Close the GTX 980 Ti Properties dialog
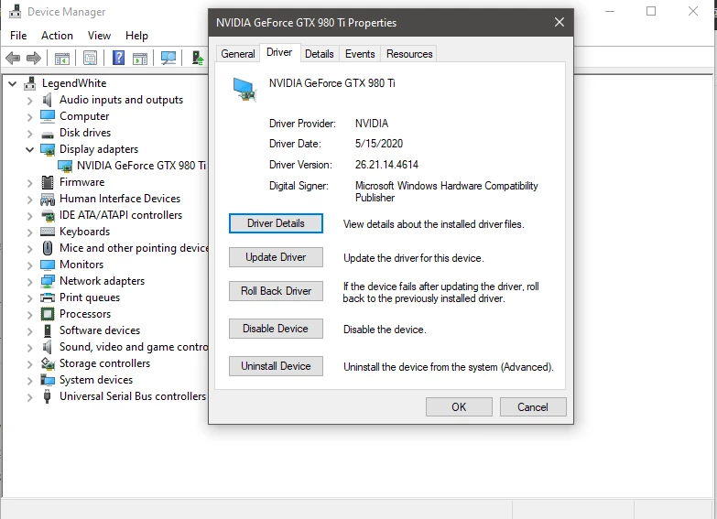 559,22
